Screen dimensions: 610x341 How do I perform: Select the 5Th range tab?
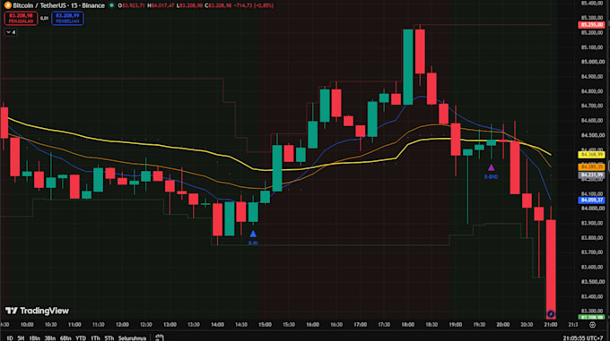tap(109, 338)
